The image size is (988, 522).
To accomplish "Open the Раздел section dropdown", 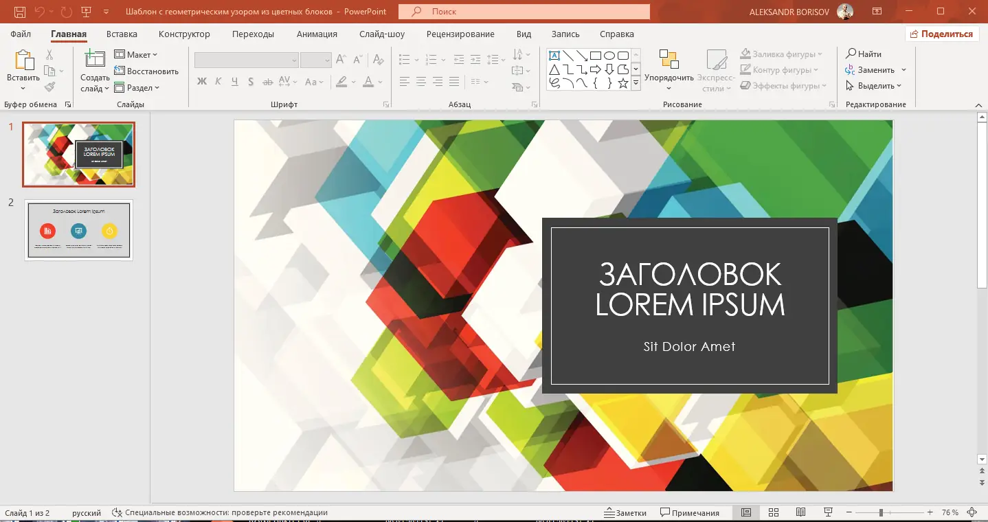I will pyautogui.click(x=137, y=88).
